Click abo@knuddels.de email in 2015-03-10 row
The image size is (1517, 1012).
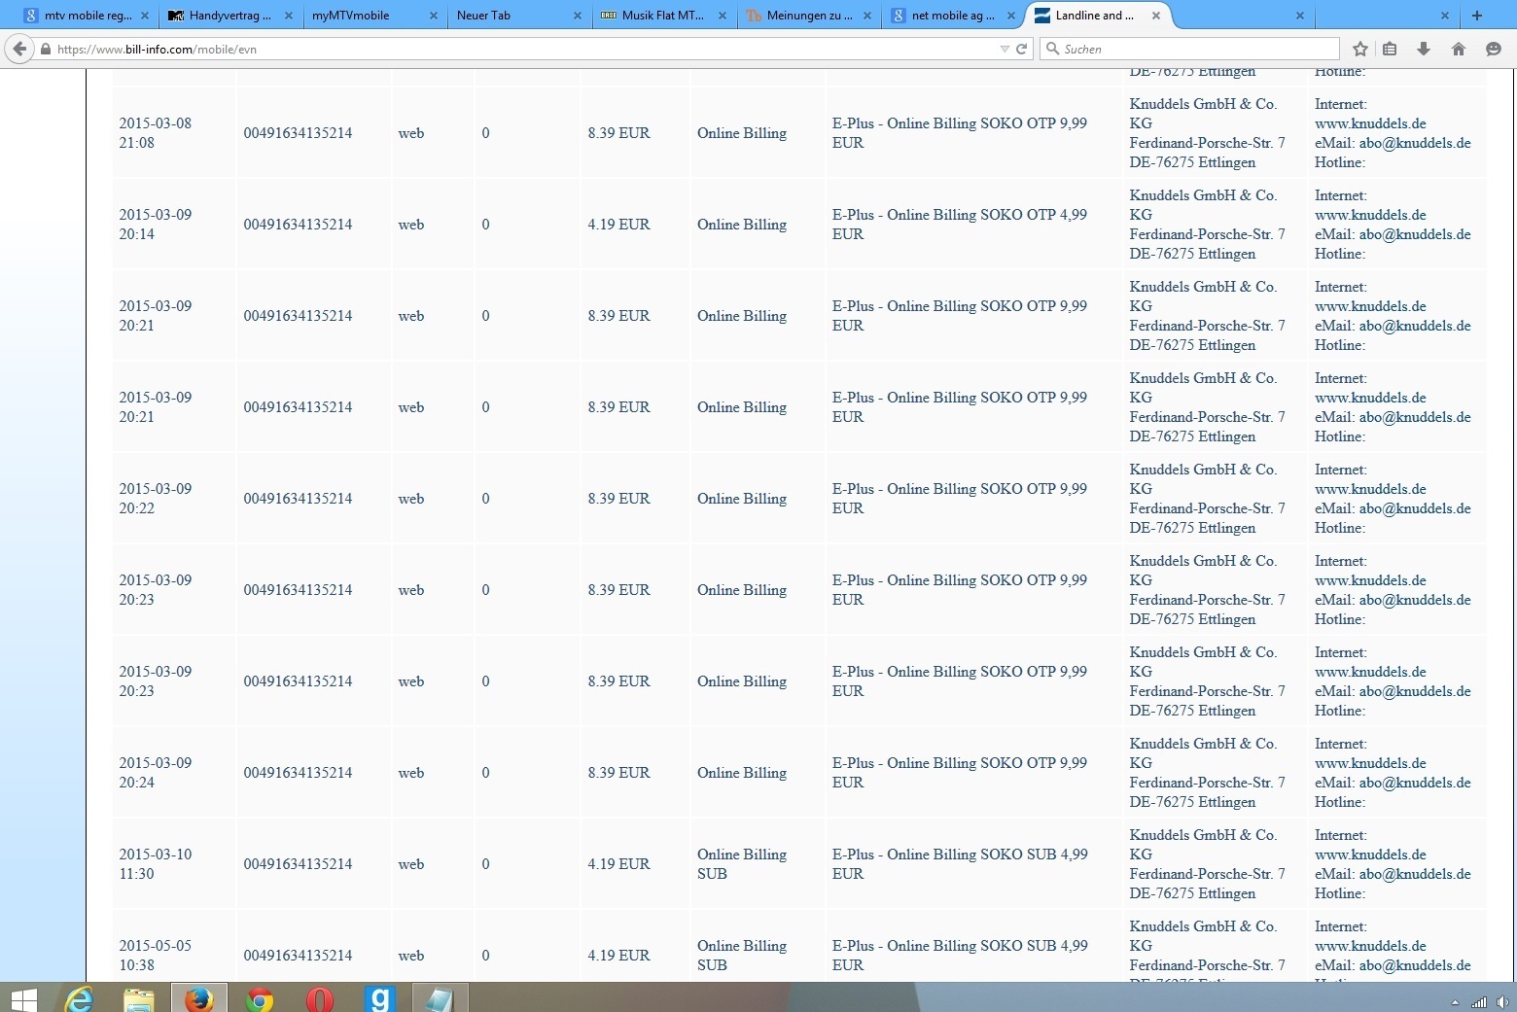[x=1414, y=874]
